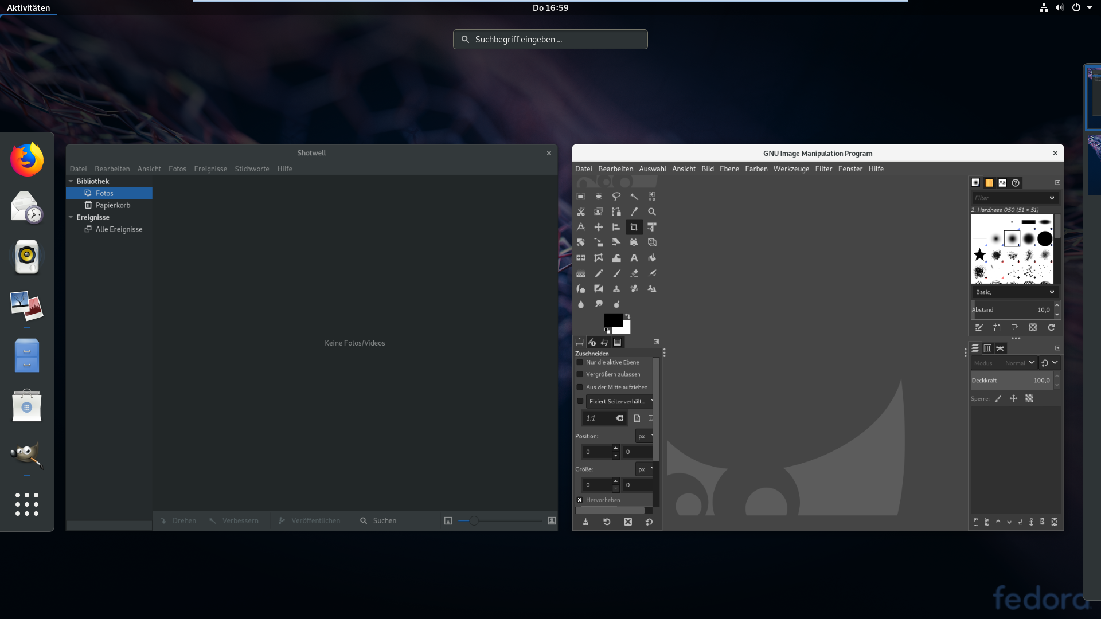Click the black foreground color swatch
This screenshot has height=619, width=1101.
click(x=612, y=319)
